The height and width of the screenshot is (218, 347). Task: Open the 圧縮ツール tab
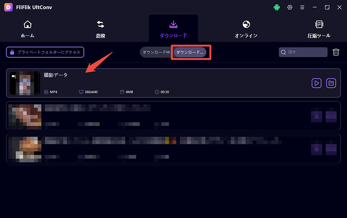(319, 29)
